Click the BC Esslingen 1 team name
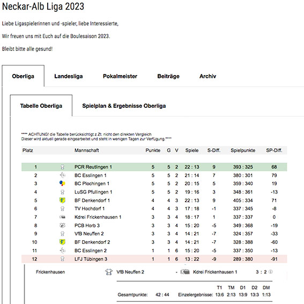This screenshot has height=304, width=304. (91, 175)
